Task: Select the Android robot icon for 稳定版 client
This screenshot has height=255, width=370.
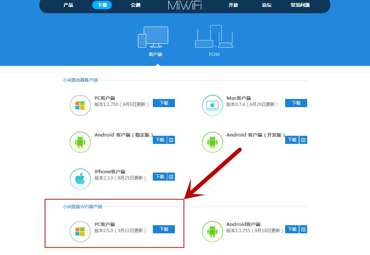Action: point(80,142)
